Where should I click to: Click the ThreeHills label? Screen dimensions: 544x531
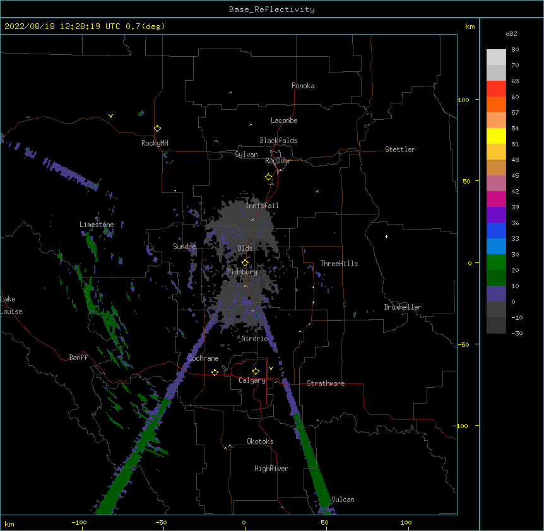339,264
